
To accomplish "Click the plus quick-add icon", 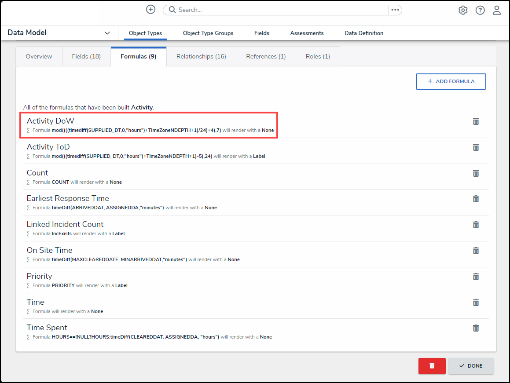I will click(x=150, y=10).
